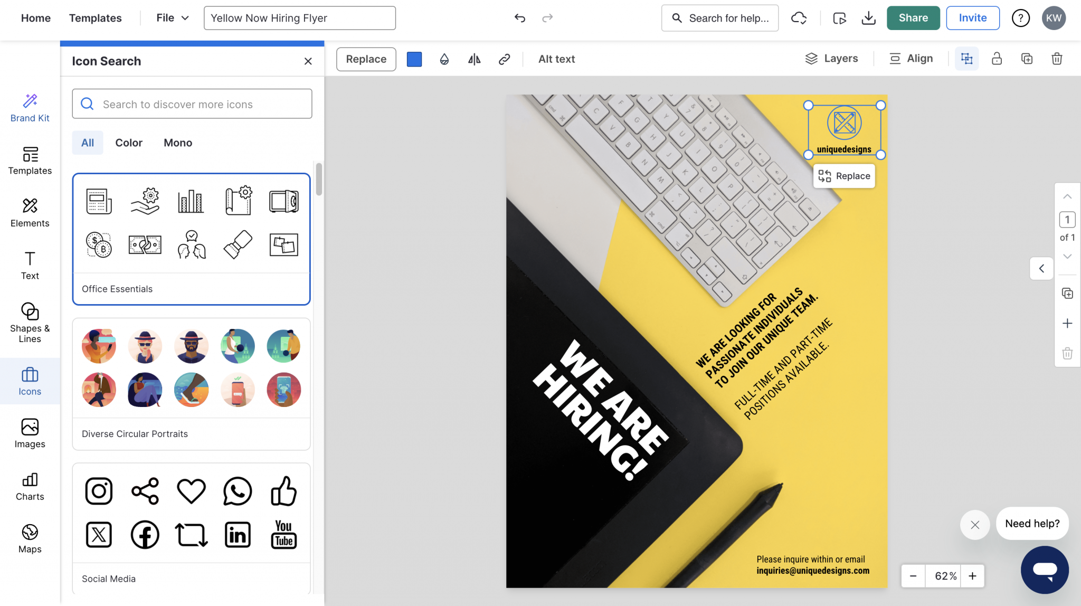Switch to the Mono icon filter
The height and width of the screenshot is (606, 1081).
pyautogui.click(x=177, y=143)
